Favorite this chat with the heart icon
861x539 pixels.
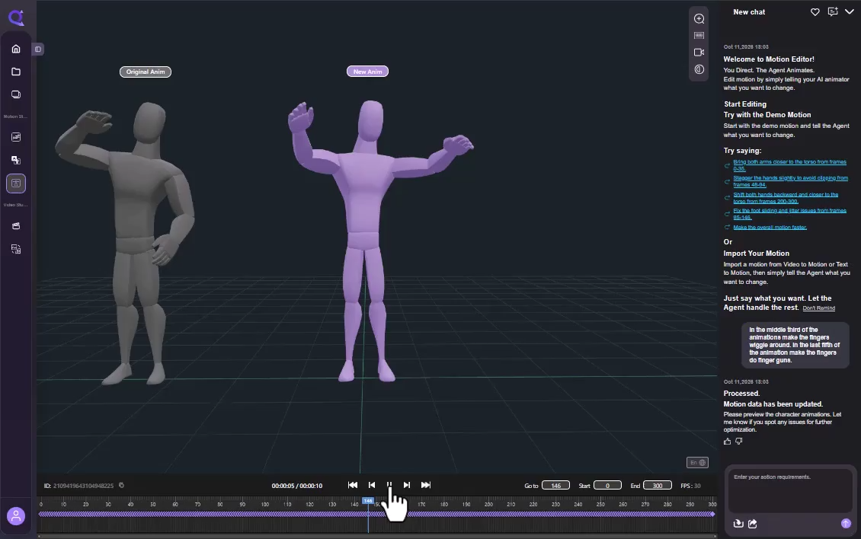tap(815, 11)
